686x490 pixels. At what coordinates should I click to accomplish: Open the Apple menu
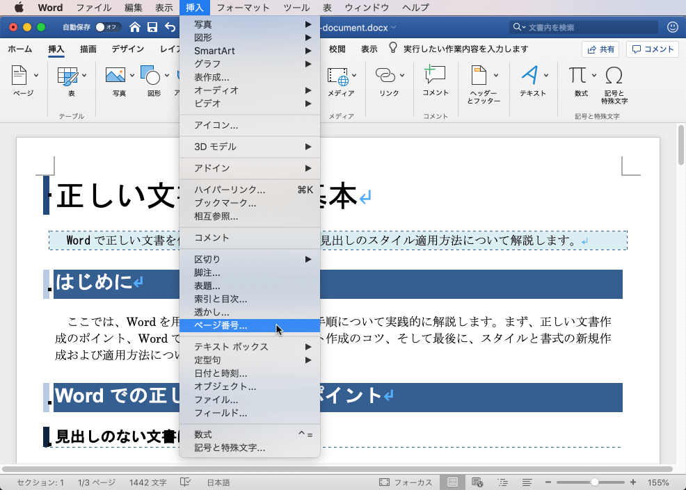click(19, 8)
